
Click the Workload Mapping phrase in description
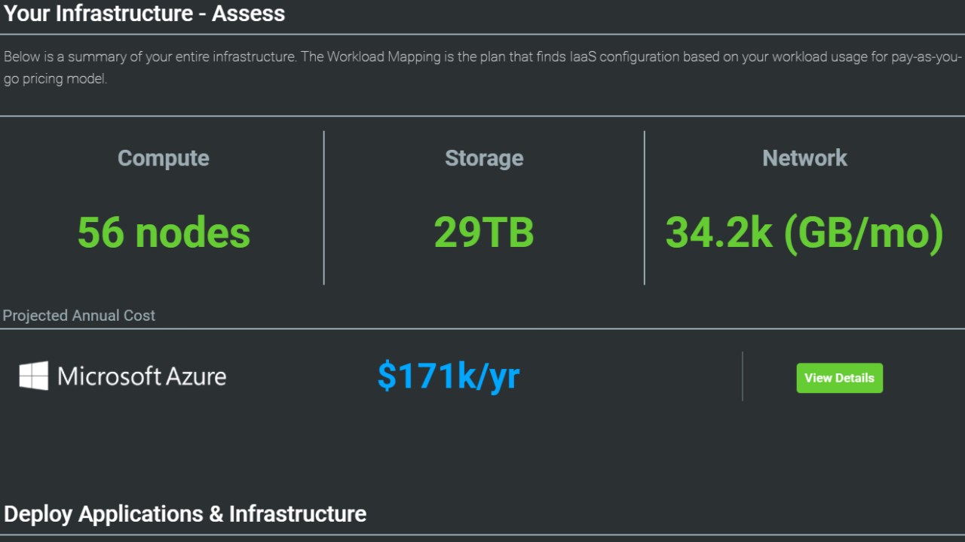click(x=382, y=57)
